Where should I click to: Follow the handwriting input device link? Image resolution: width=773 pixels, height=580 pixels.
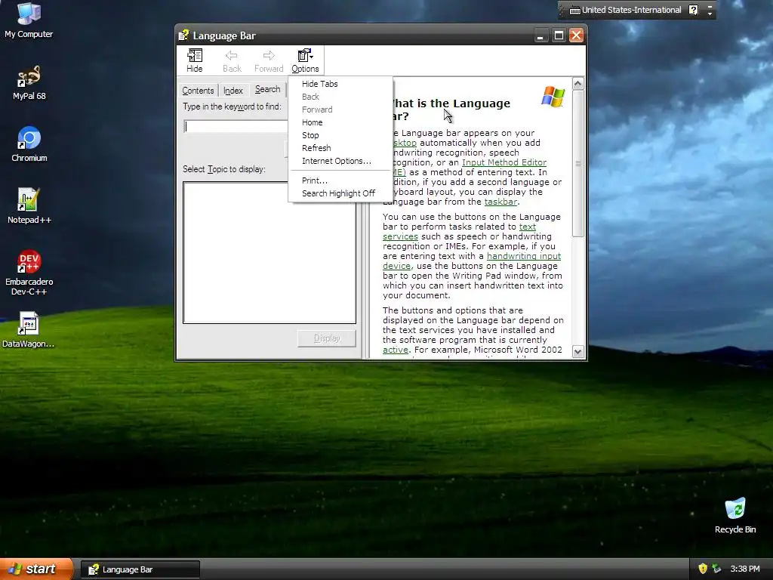click(524, 256)
